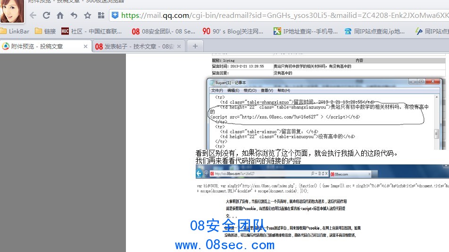Viewport: 449px width, 252px height.
Task: Click the 没有高中的 reply cell
Action: [x=283, y=73]
